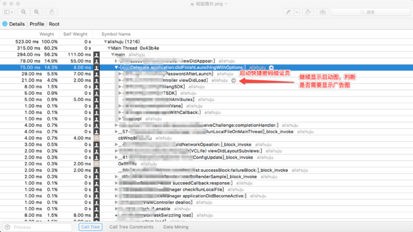This screenshot has width=413, height=232.
Task: Click the zoom in magnifier icon
Action: coord(37,12)
